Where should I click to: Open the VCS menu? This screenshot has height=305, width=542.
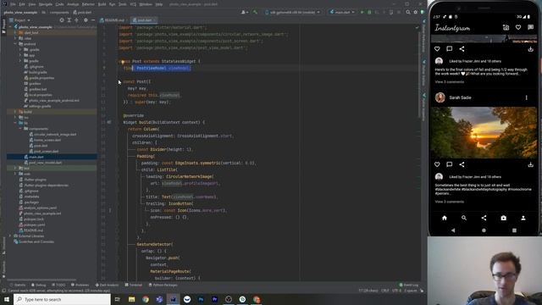[x=133, y=4]
